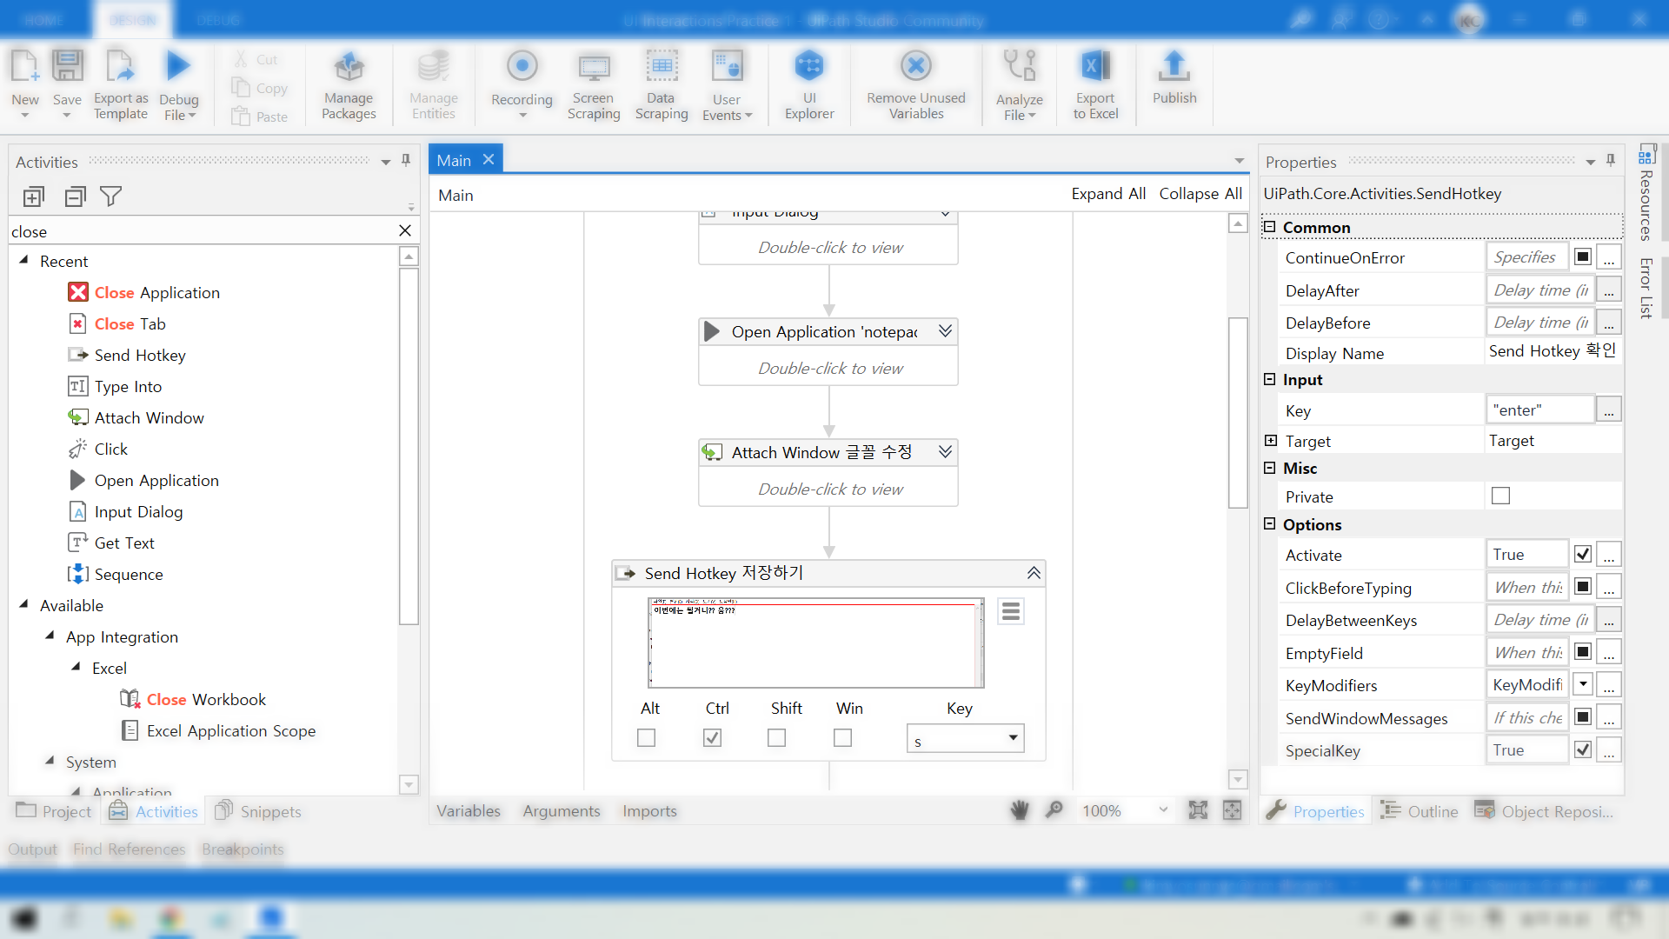1669x939 pixels.
Task: Click the Expand All link
Action: pyautogui.click(x=1108, y=194)
